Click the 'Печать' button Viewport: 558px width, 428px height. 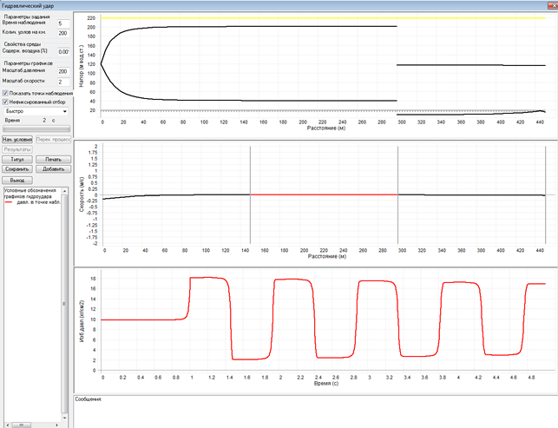(53, 160)
